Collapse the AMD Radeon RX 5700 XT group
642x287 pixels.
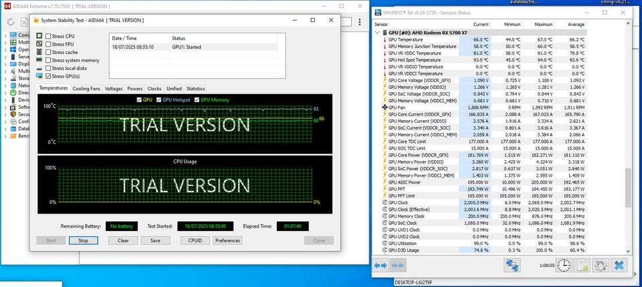(x=378, y=32)
